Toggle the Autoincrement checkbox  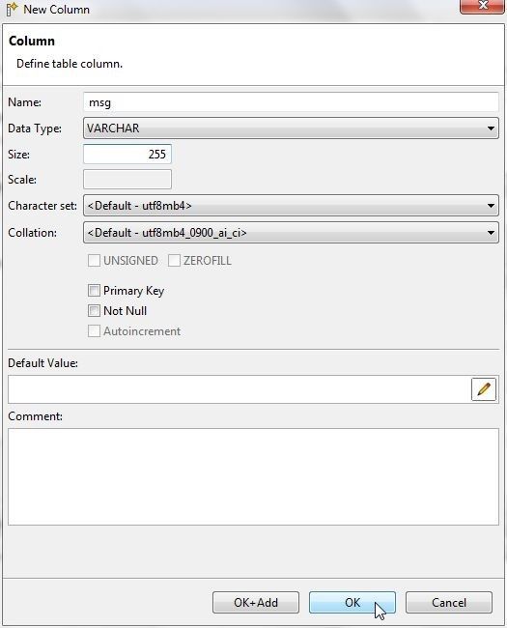pos(94,331)
